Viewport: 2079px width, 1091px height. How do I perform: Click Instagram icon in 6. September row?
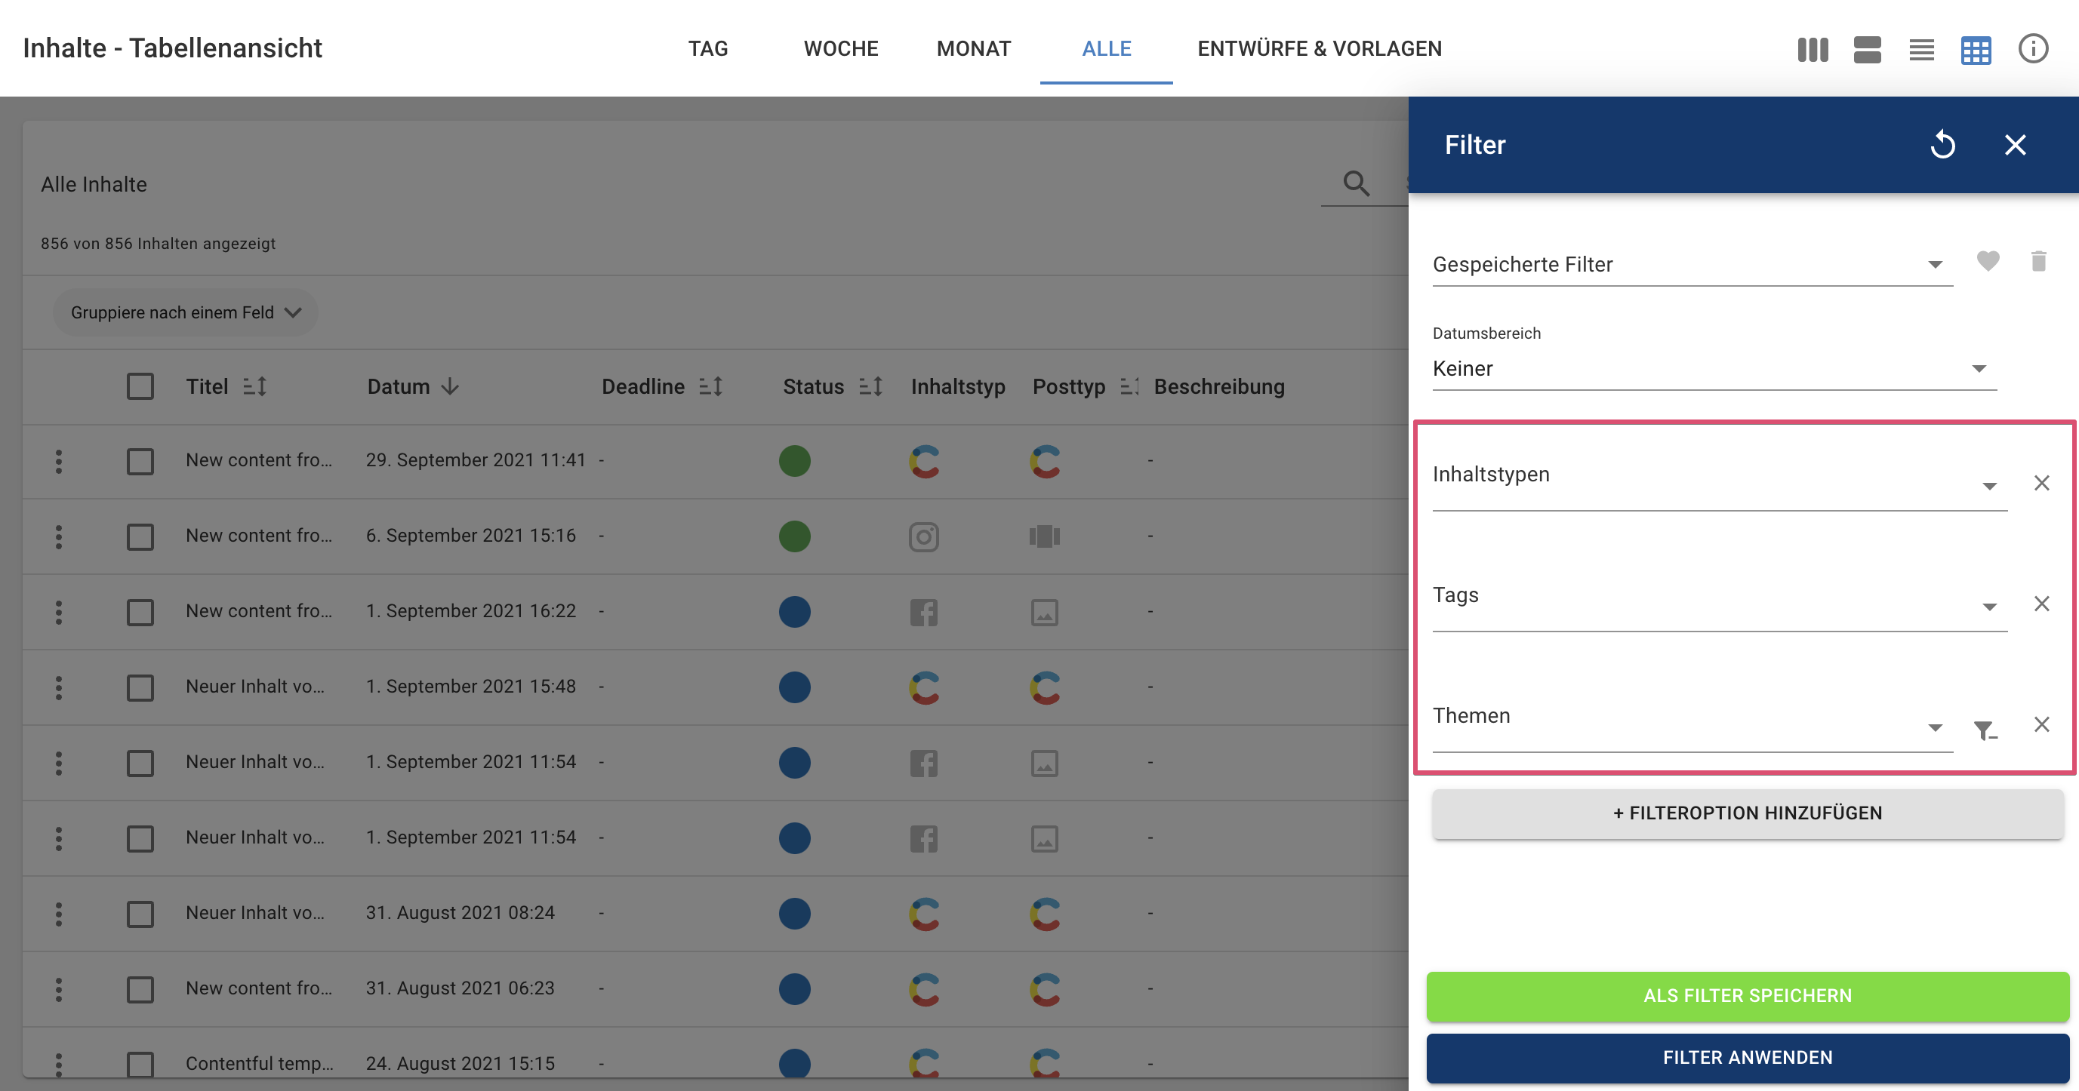pos(924,536)
